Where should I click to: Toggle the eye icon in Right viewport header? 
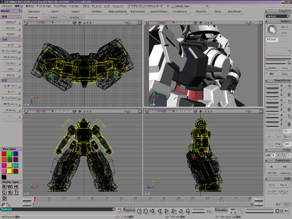click(x=201, y=111)
